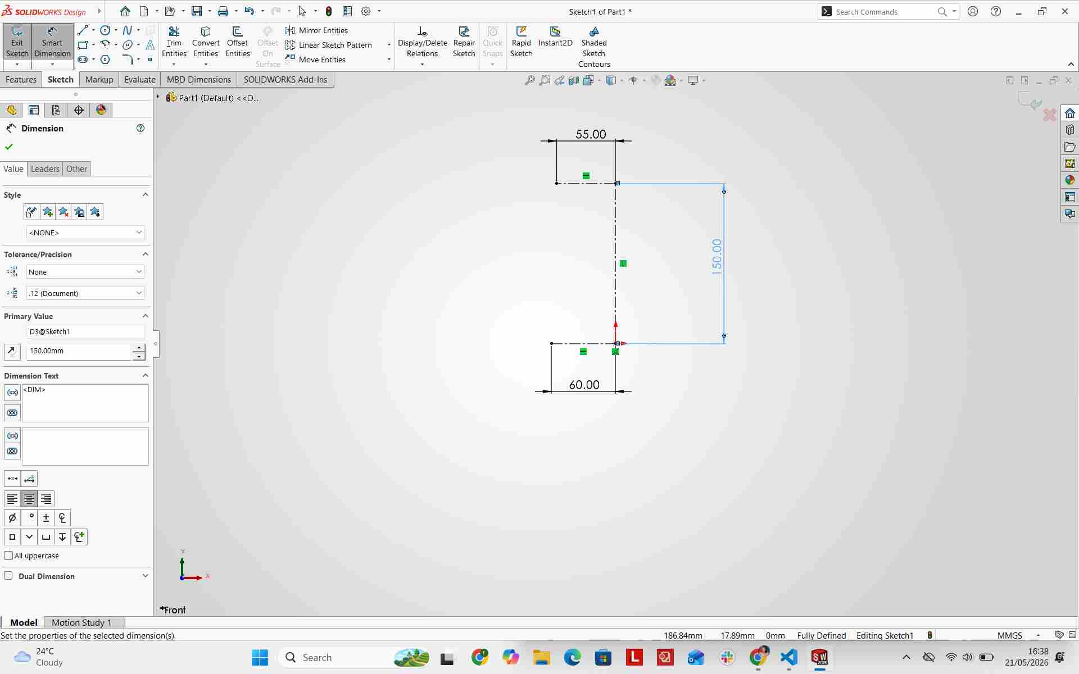Click the Load Style icon

pos(95,212)
